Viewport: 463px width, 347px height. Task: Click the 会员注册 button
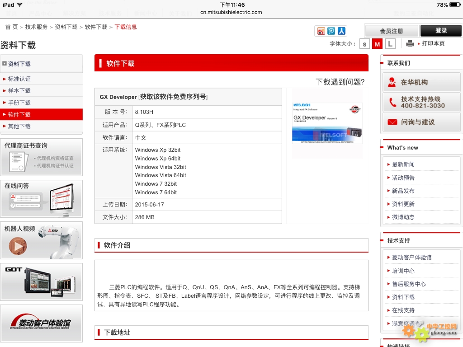[392, 31]
